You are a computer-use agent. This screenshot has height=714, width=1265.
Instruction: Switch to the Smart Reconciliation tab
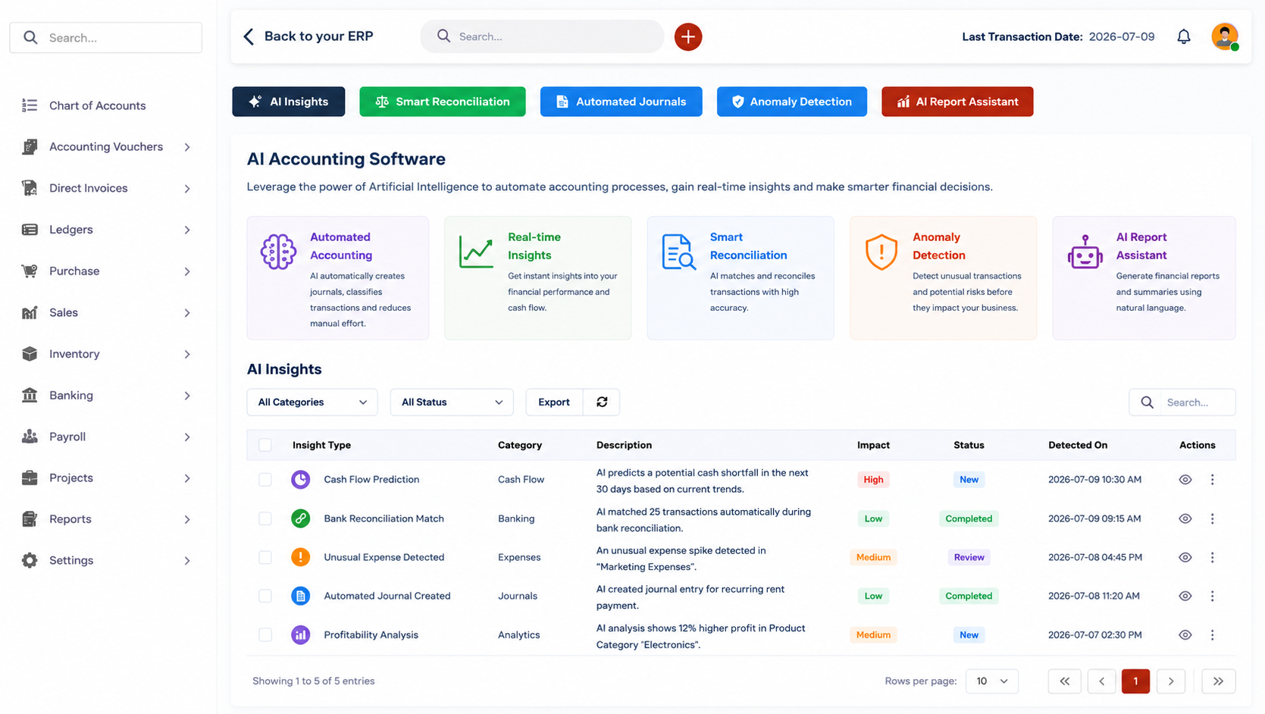point(443,102)
